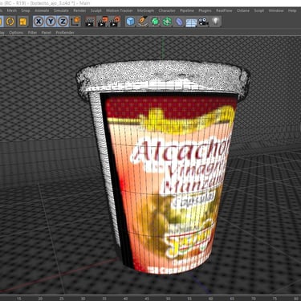Image resolution: width=301 pixels, height=301 pixels.
Task: Switch the coordinate system icon
Action: point(75,22)
